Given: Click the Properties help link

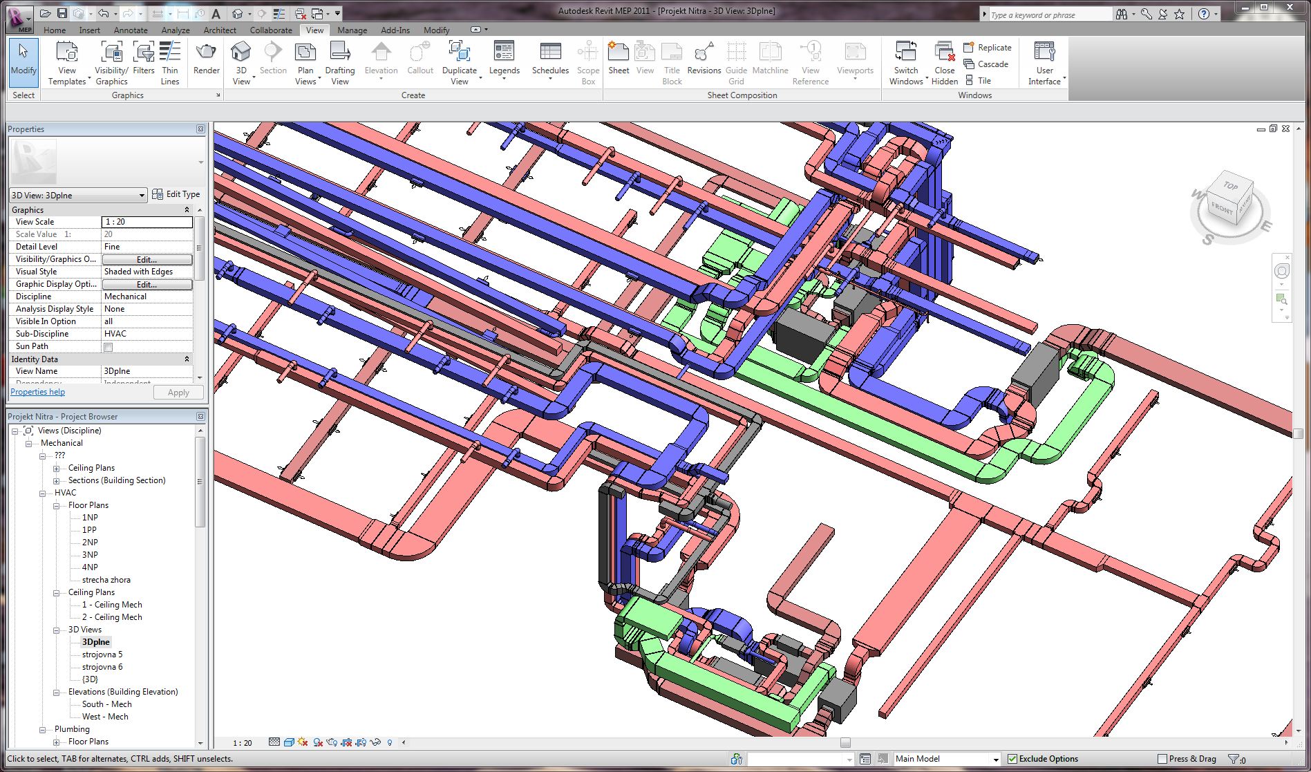Looking at the screenshot, I should (x=38, y=392).
